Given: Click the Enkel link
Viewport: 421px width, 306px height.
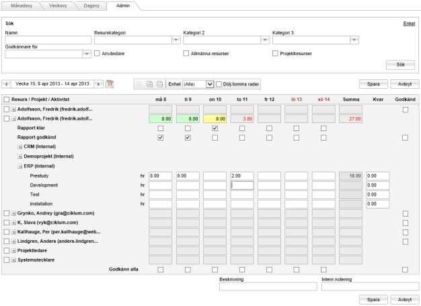Looking at the screenshot, I should 409,24.
